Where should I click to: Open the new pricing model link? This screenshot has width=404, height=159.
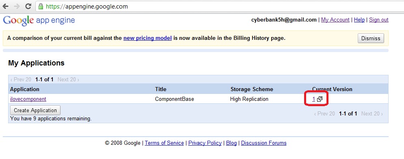148,38
